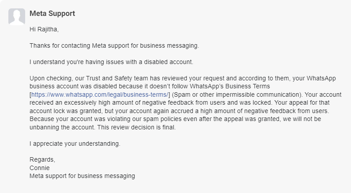Screen dimensions: 351x193
Task: Click the bottom "Meta support for business messaging" signature
Action: pos(82,176)
